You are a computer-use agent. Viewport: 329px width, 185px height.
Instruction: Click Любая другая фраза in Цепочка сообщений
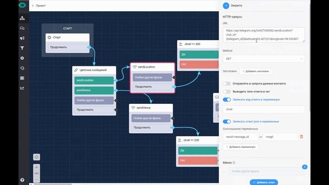(94, 100)
